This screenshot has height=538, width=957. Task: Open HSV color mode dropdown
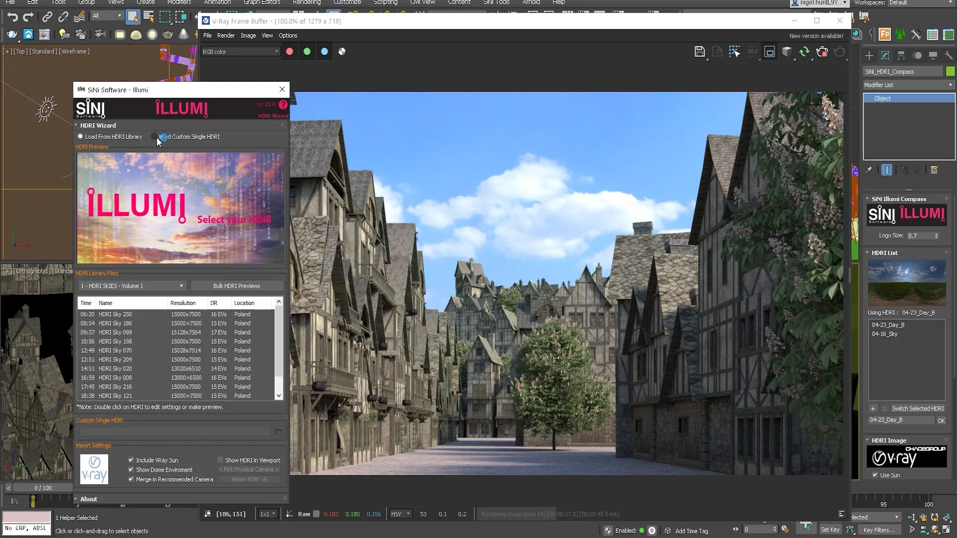401,514
